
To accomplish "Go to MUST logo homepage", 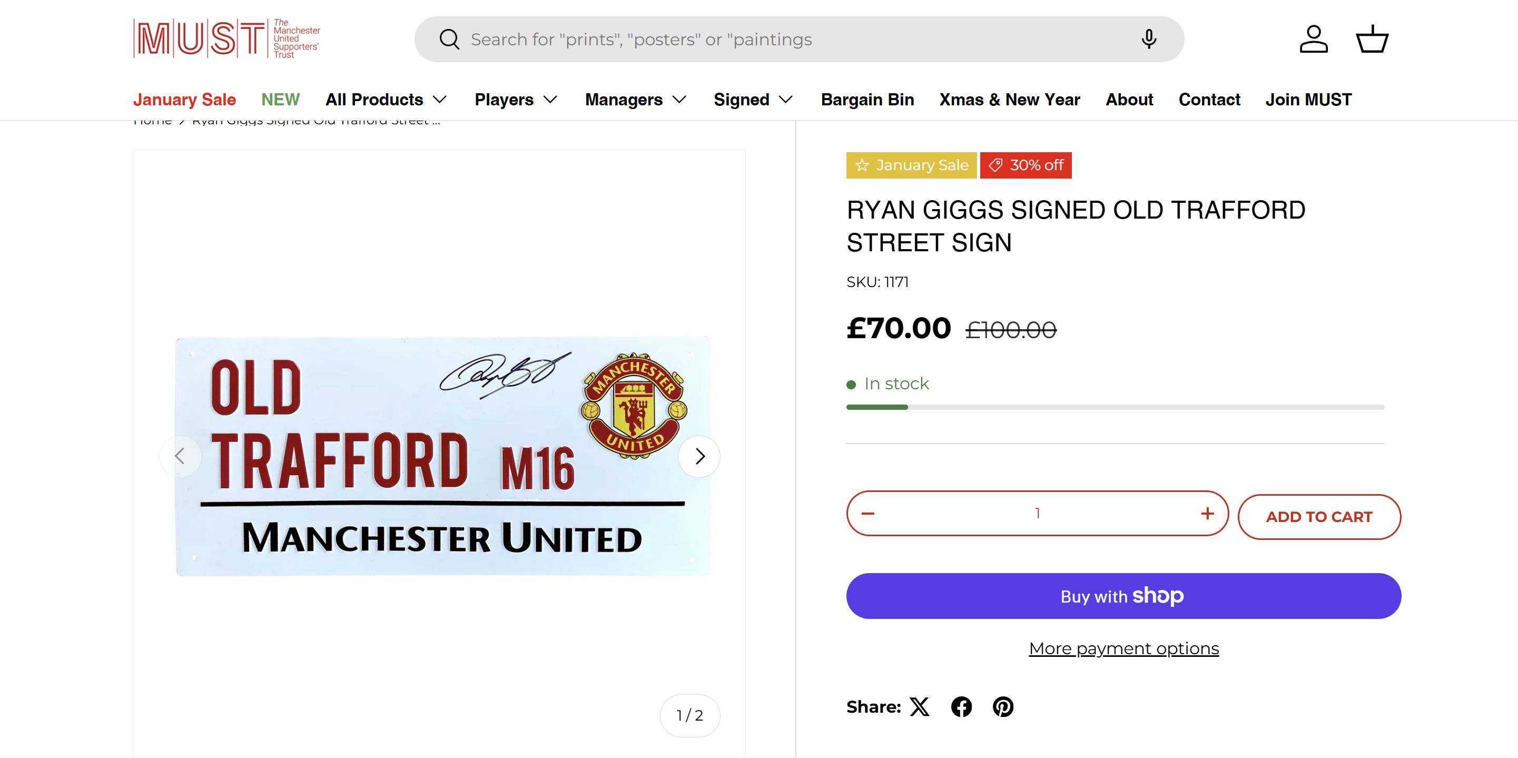I will [x=227, y=39].
